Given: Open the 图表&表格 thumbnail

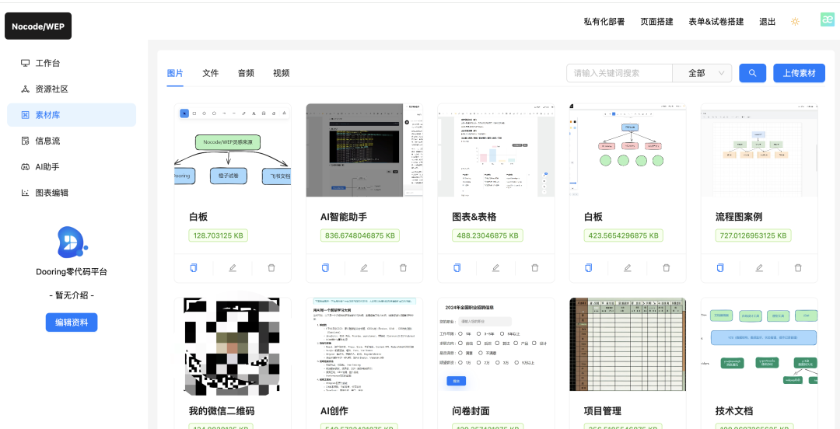Looking at the screenshot, I should pyautogui.click(x=496, y=151).
